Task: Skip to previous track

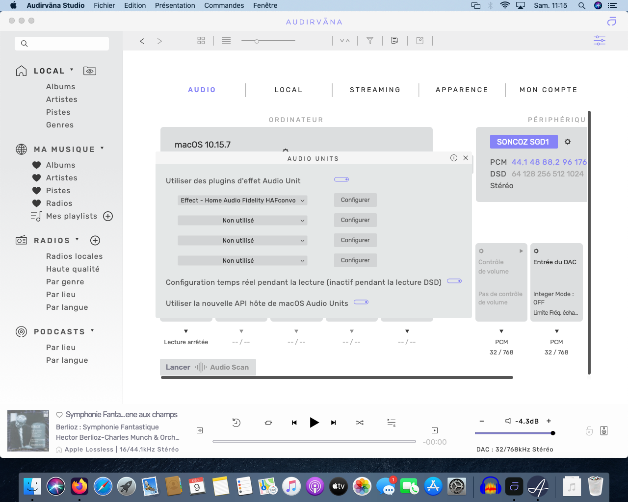Action: [294, 423]
